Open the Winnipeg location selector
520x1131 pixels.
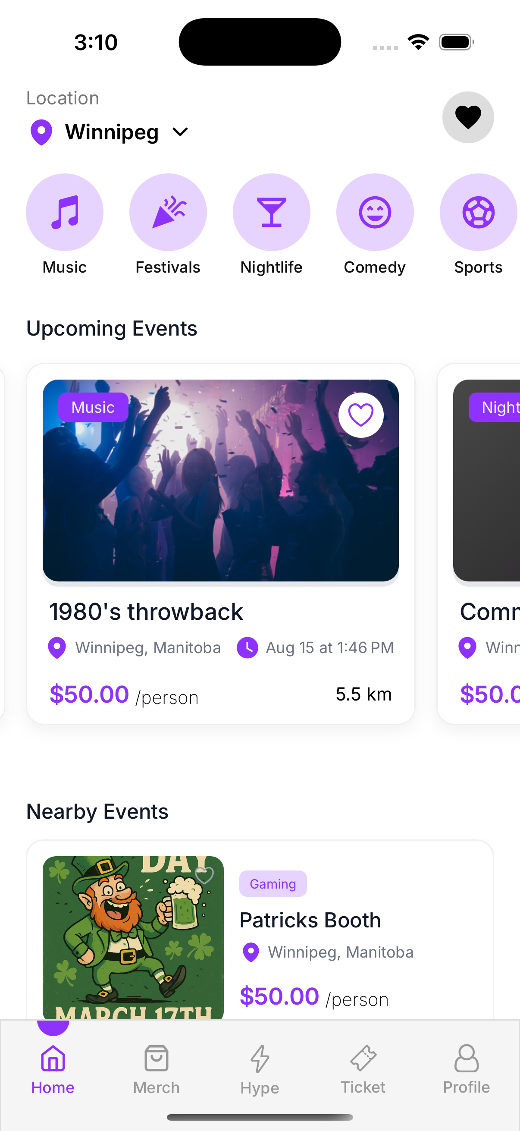click(x=112, y=132)
